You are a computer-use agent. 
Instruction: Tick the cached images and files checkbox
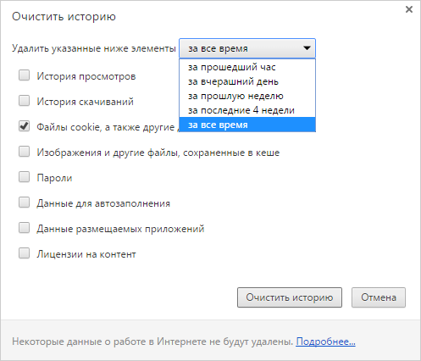(24, 152)
